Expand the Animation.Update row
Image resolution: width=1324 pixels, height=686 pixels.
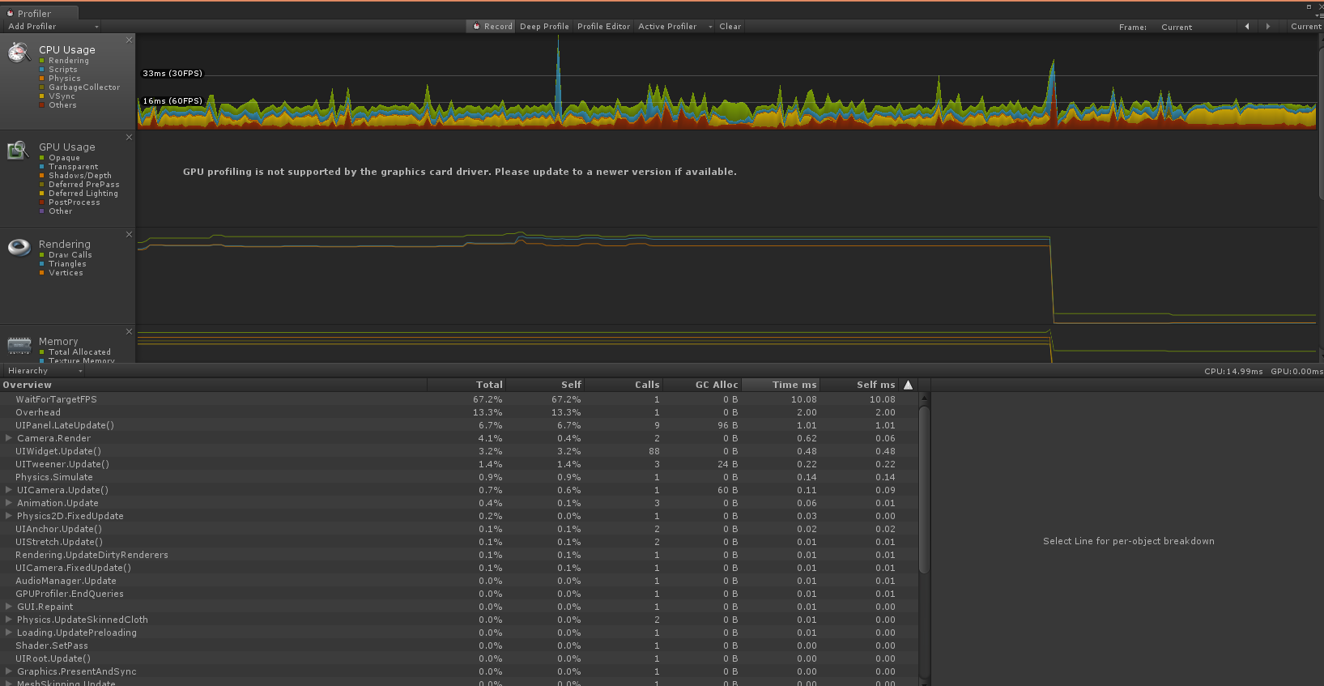point(9,503)
